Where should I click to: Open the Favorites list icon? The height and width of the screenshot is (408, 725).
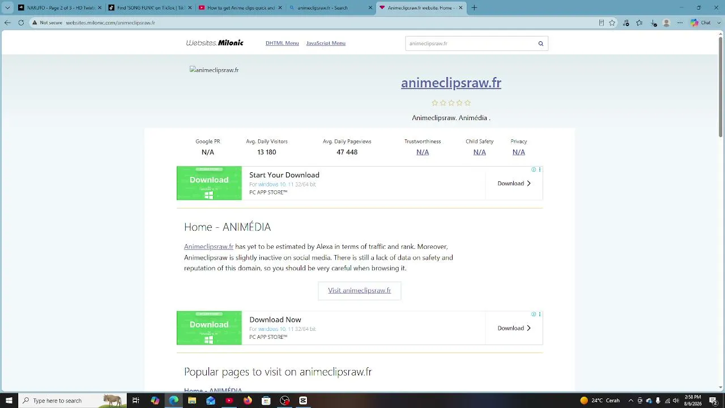[639, 23]
